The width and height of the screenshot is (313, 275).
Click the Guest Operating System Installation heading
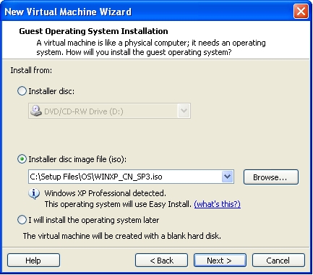click(x=93, y=31)
